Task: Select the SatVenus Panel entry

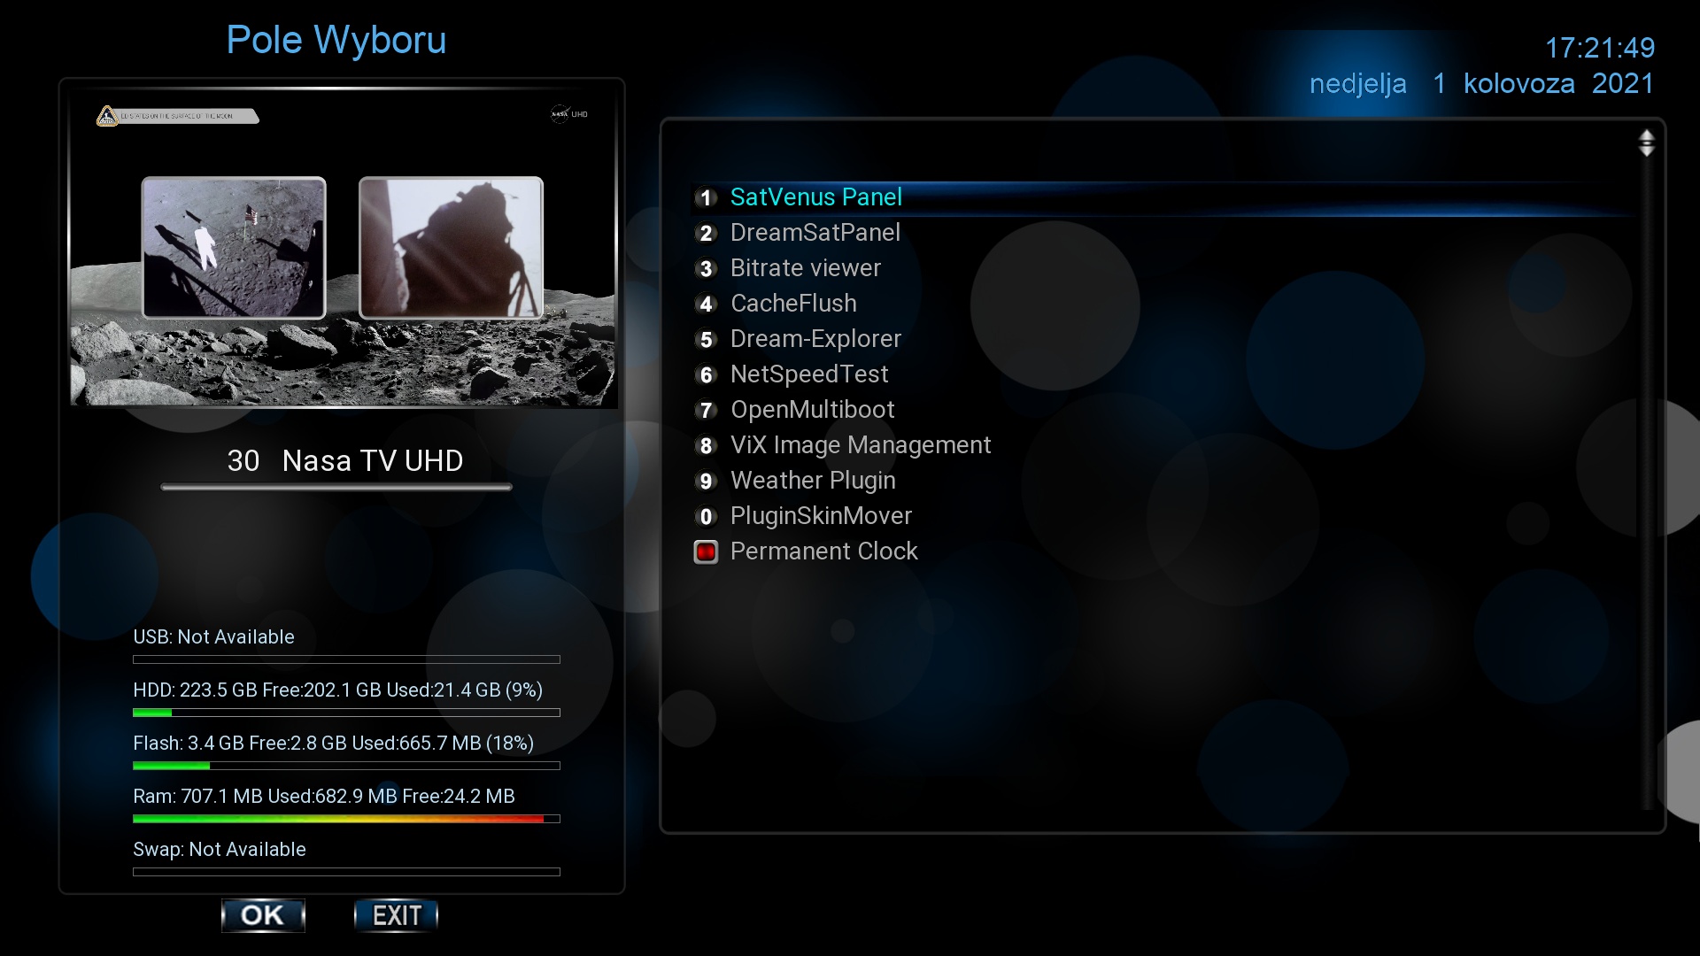Action: tap(1163, 197)
